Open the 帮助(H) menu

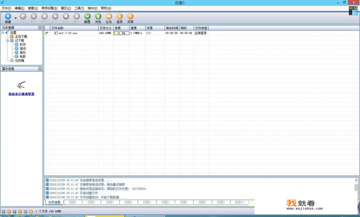pyautogui.click(x=106, y=8)
